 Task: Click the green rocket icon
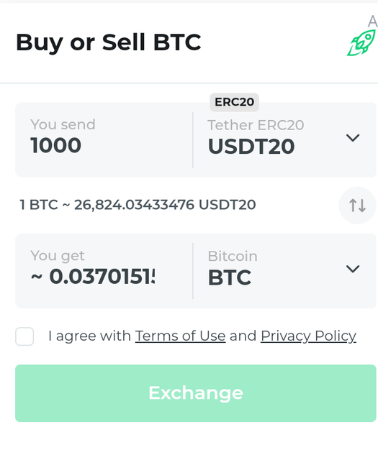pos(362,43)
